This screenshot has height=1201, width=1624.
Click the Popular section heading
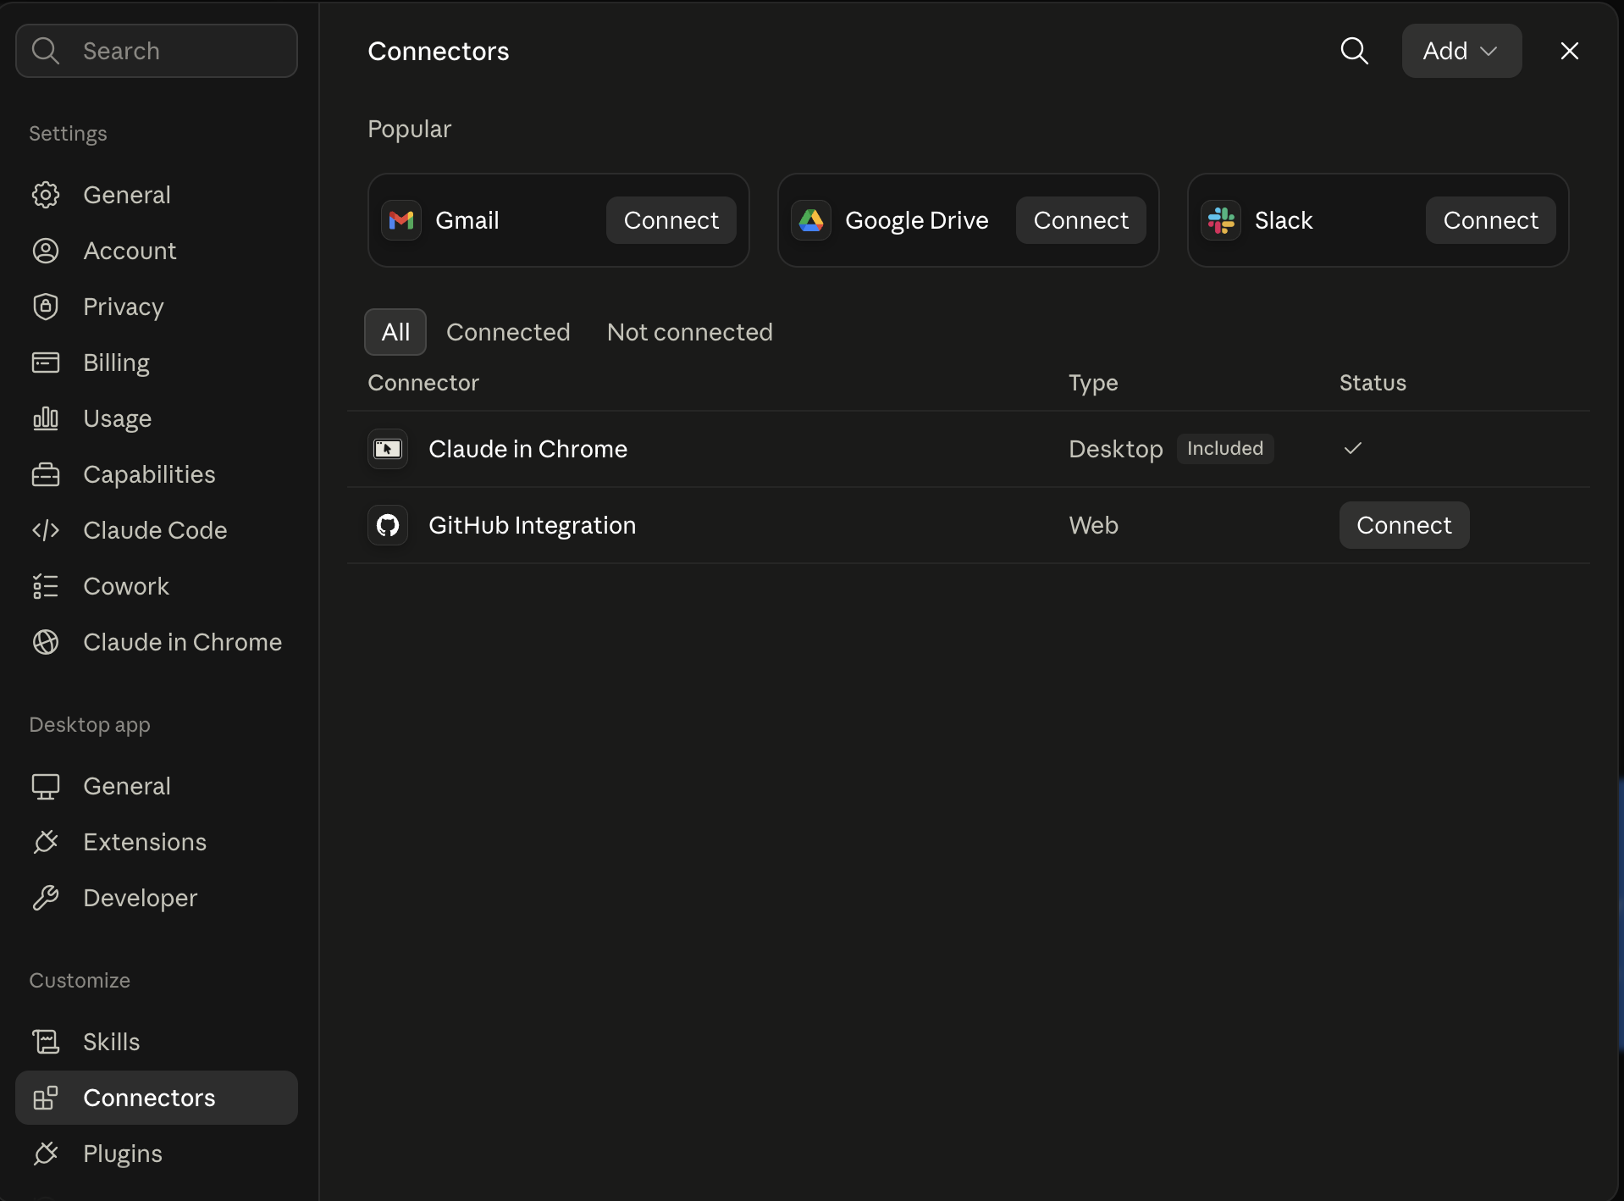(409, 129)
